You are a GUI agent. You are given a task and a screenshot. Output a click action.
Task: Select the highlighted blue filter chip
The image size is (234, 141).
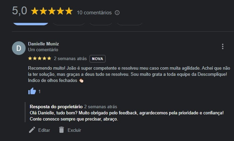[x=31, y=23]
